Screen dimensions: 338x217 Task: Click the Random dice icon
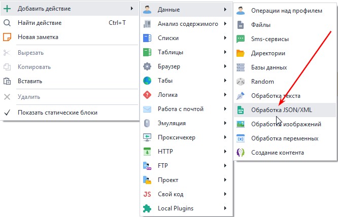241,82
